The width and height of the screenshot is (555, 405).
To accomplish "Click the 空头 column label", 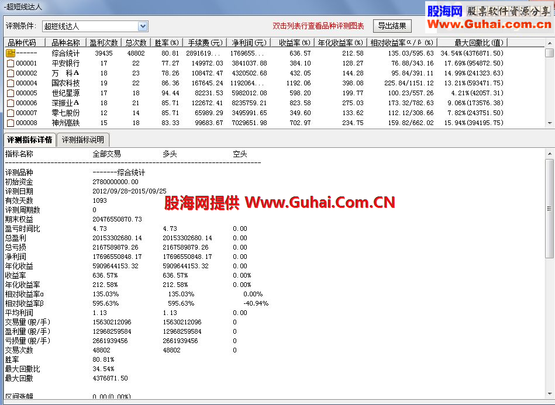I will tap(240, 154).
